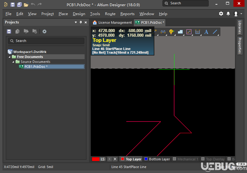The height and width of the screenshot is (173, 247).
Task: Select the Place Via tool
Action: tap(171, 32)
